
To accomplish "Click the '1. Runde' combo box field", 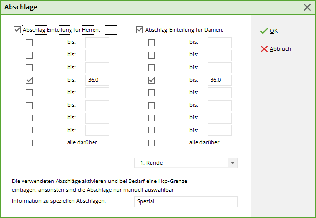I will [x=181, y=163].
